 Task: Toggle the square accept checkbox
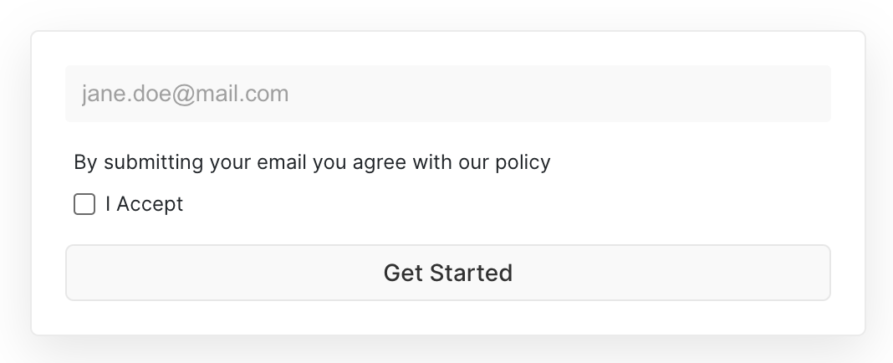84,204
